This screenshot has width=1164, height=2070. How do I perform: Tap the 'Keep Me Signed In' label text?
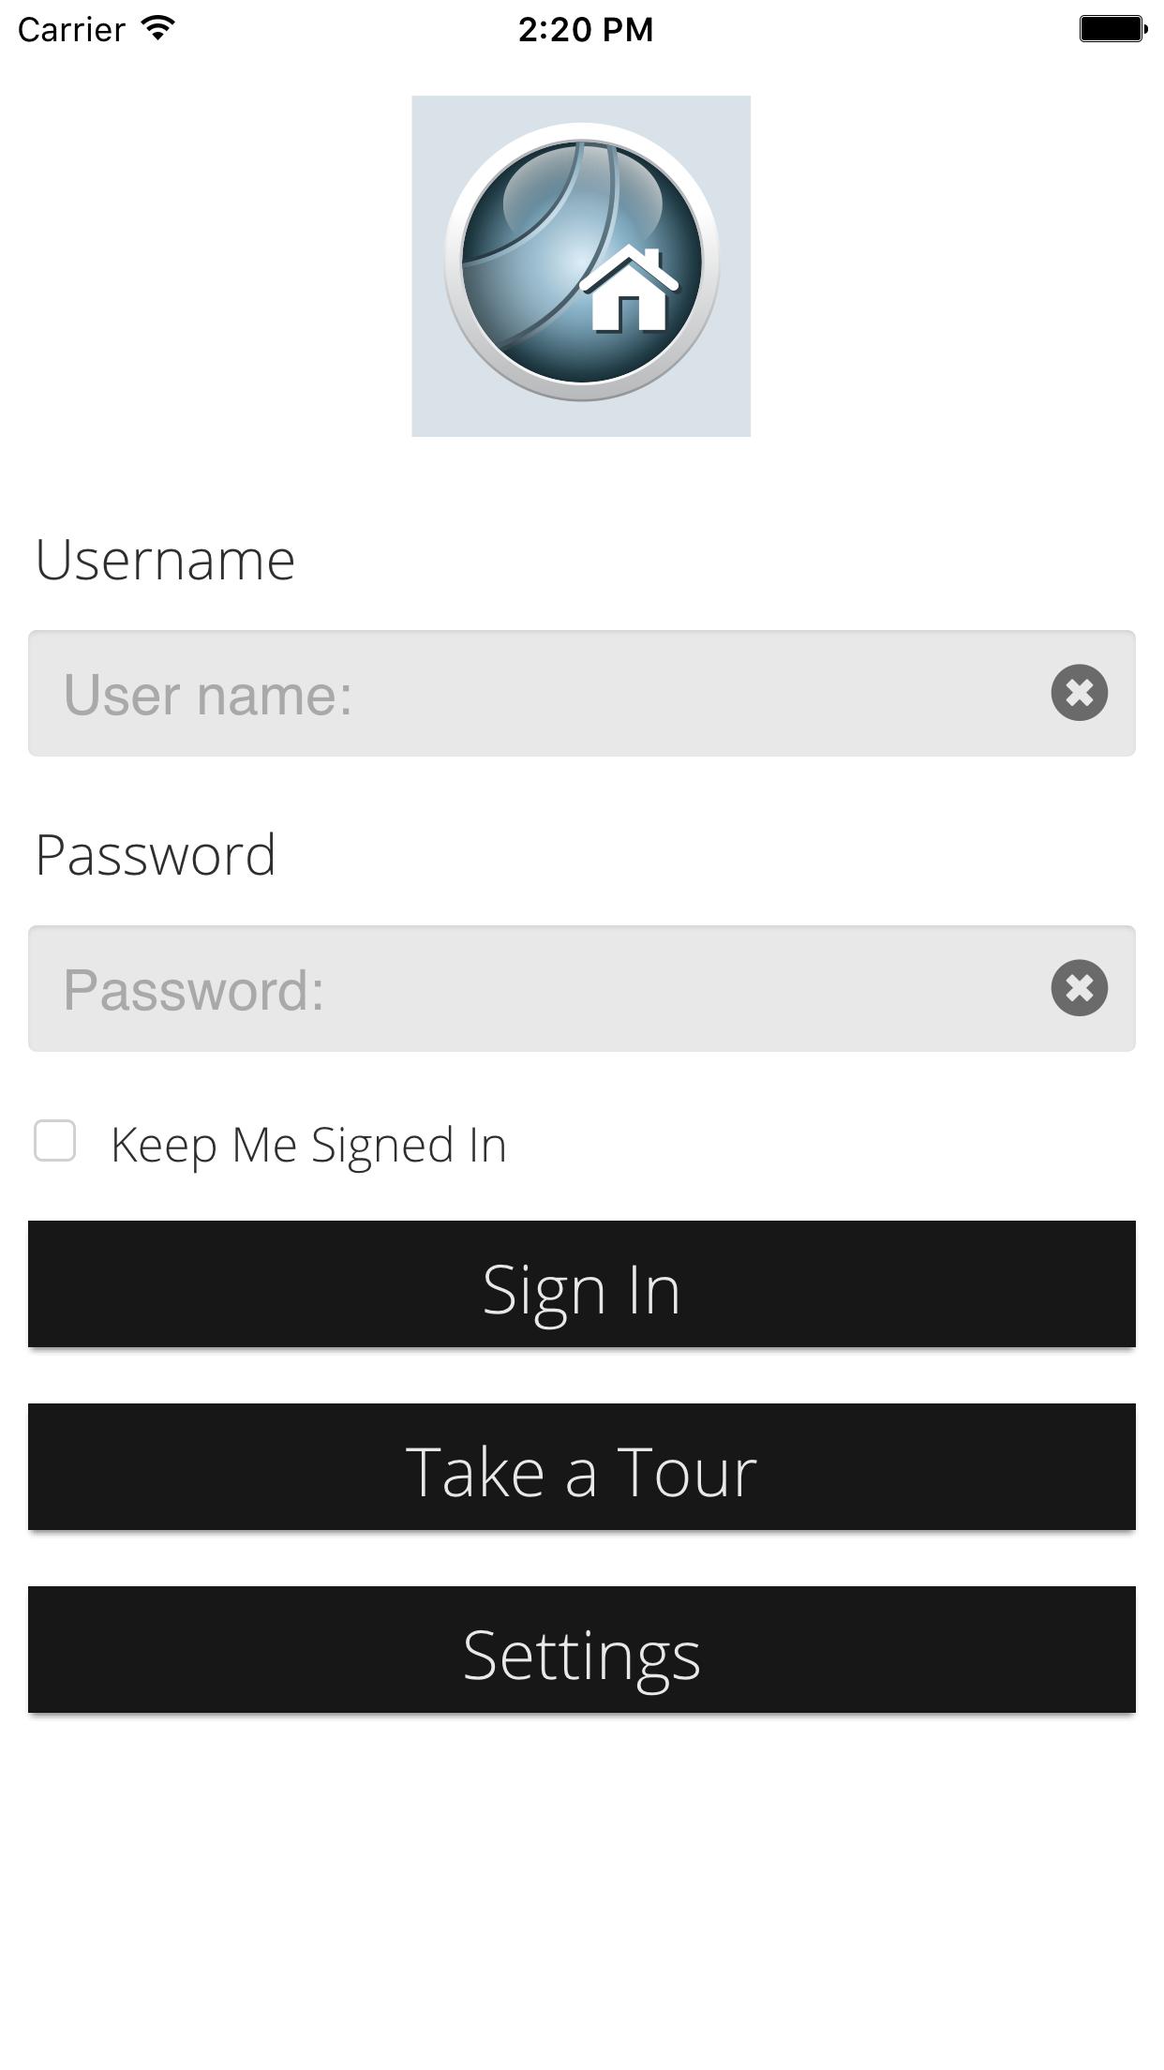(x=308, y=1146)
